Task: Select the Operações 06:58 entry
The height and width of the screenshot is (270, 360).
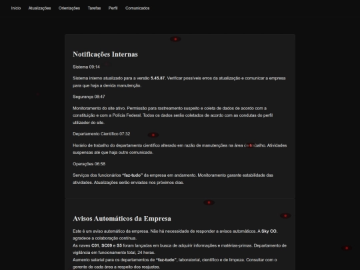Action: point(89,164)
